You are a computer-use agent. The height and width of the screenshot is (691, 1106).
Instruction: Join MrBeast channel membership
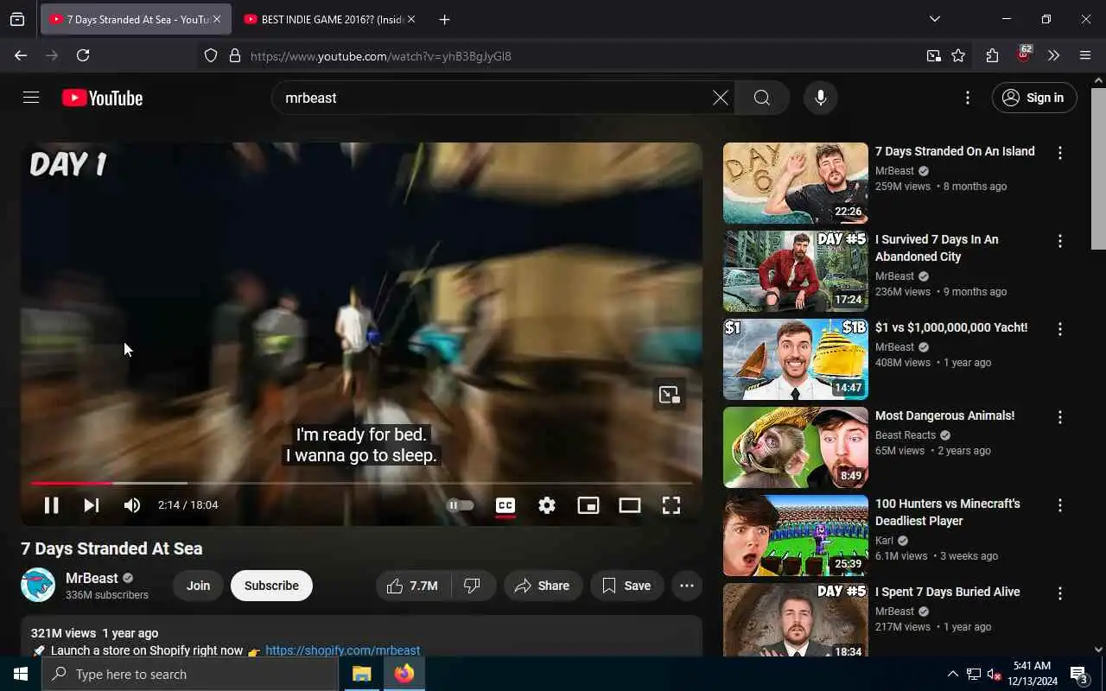(x=198, y=586)
